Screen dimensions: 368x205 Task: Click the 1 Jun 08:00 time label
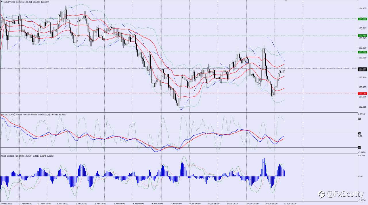point(63,203)
